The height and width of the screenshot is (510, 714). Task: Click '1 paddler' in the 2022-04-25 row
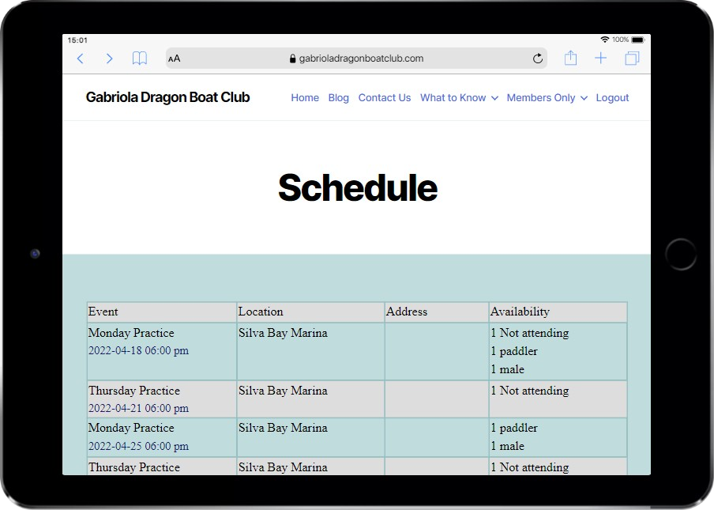pyautogui.click(x=514, y=428)
